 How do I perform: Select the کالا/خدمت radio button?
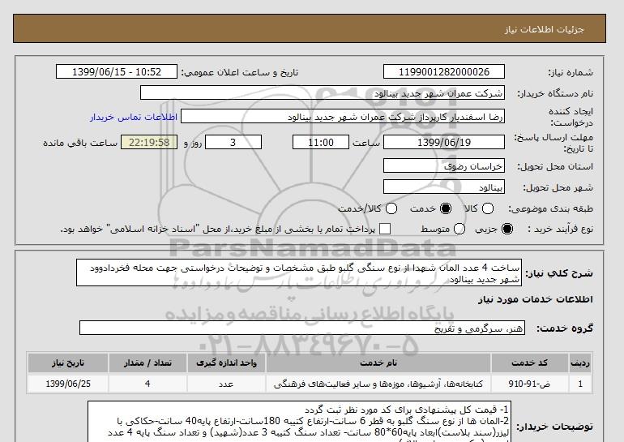click(391, 208)
